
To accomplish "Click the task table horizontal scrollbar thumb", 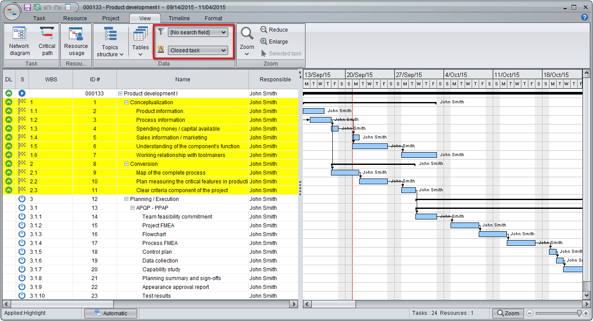I will [62, 304].
